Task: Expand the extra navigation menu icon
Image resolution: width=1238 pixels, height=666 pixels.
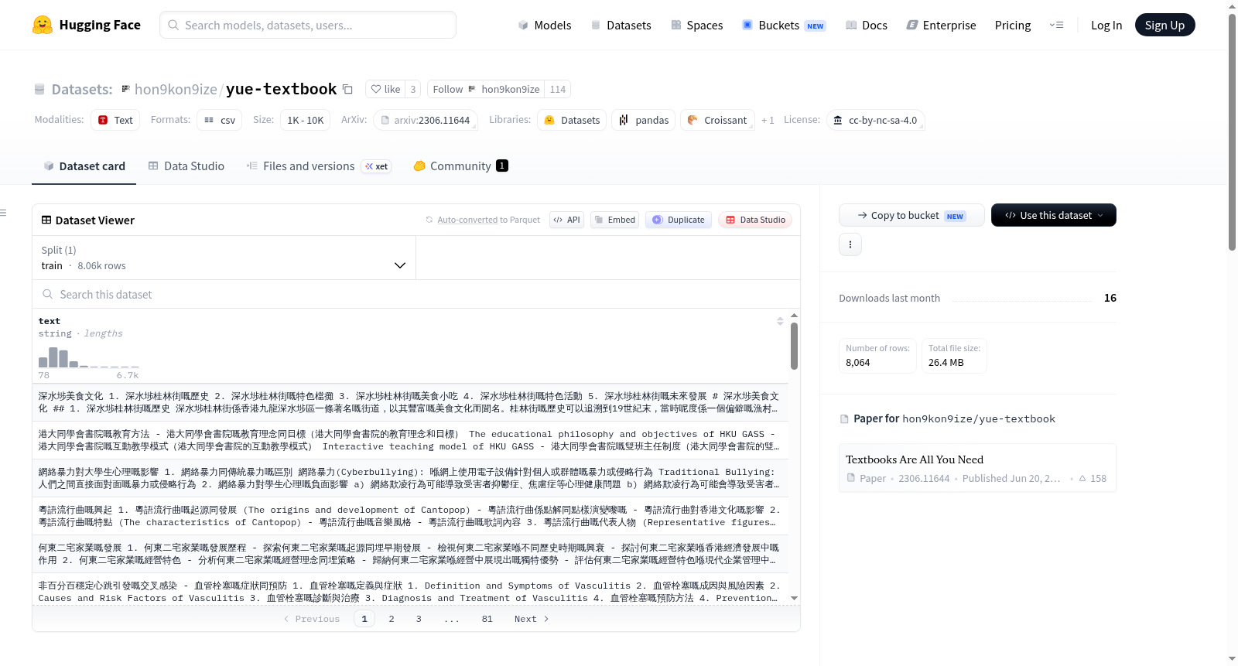Action: 1056,26
